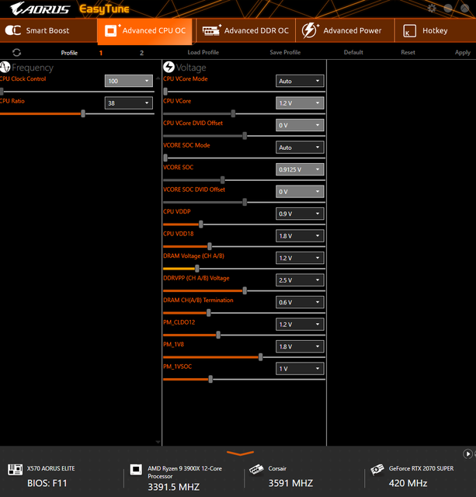The width and height of the screenshot is (476, 497).
Task: Click the Reset button
Action: (408, 52)
